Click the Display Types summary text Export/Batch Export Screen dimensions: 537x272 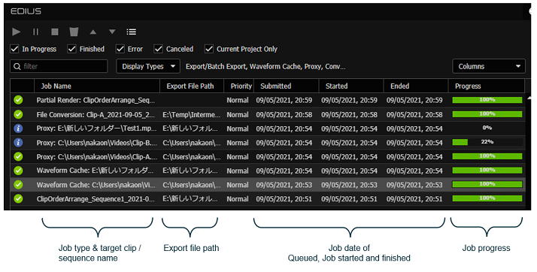[265, 66]
